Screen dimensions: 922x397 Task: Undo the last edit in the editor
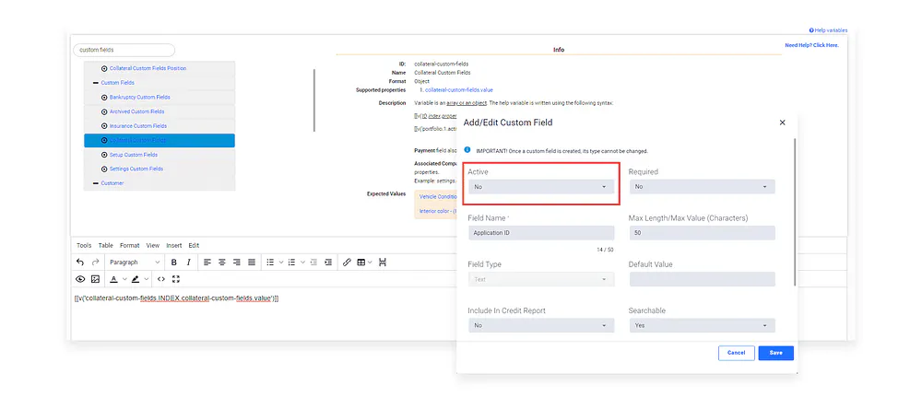[80, 263]
